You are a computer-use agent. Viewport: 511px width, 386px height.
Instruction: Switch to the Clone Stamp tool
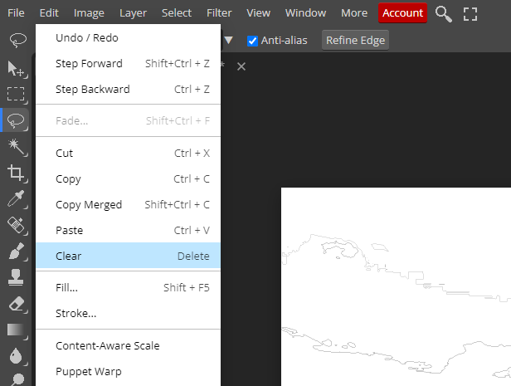[16, 276]
